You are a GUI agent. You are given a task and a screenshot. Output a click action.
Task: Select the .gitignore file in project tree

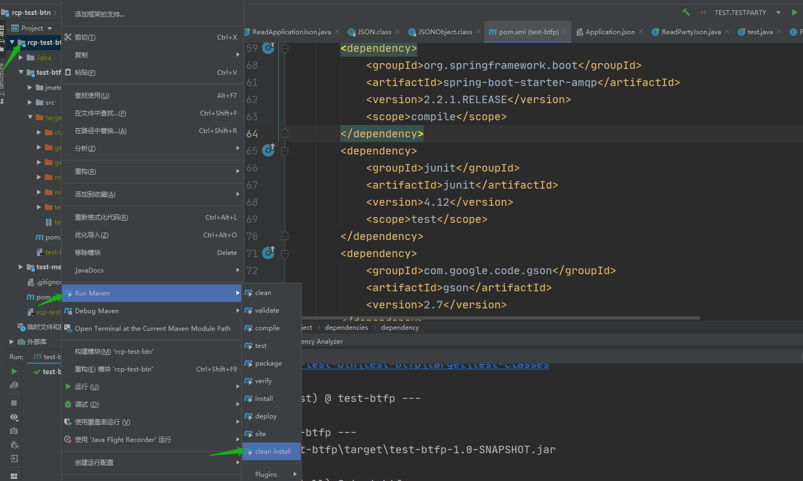click(44, 282)
